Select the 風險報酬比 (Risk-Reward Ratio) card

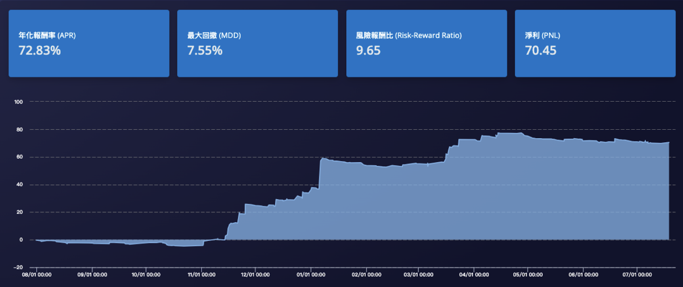coord(426,43)
